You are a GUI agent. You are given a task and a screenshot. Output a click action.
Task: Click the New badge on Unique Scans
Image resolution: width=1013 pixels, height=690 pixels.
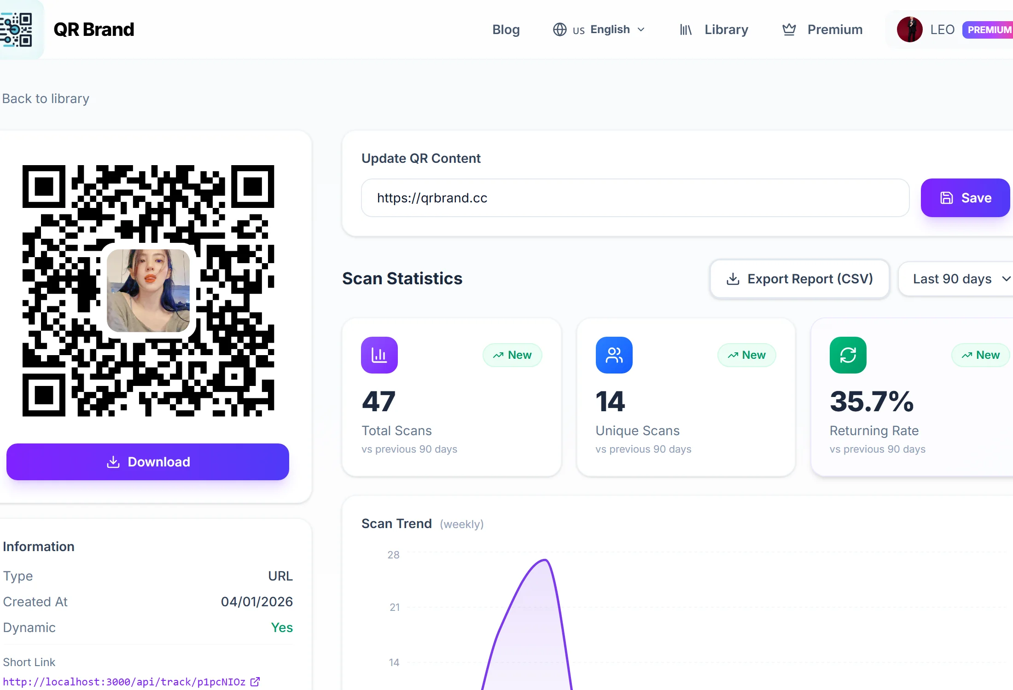[746, 355]
